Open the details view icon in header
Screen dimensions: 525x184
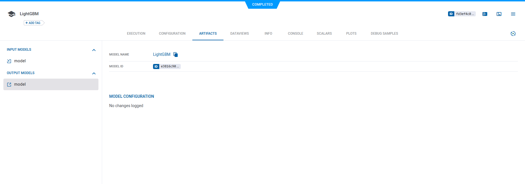(x=485, y=14)
